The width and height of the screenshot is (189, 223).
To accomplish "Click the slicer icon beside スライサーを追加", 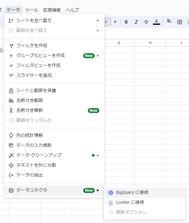I will (11, 75).
